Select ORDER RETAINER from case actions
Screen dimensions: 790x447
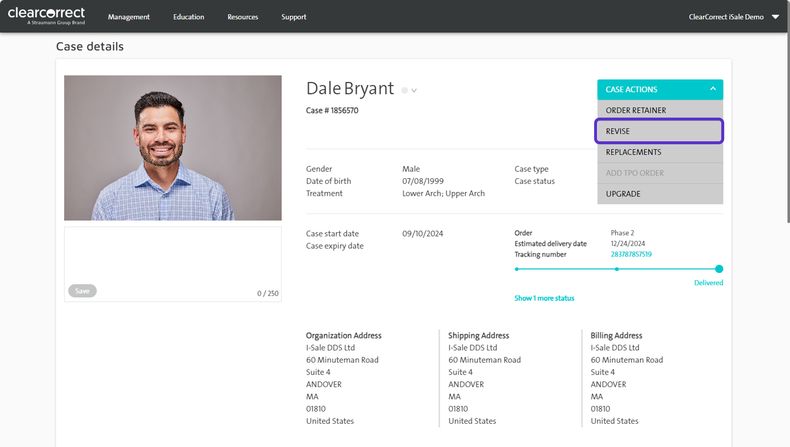pyautogui.click(x=636, y=110)
